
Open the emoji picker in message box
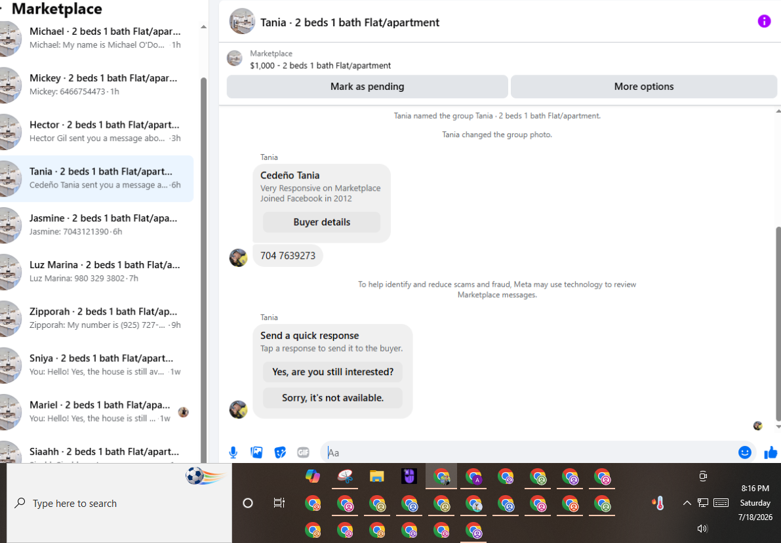[x=745, y=452]
